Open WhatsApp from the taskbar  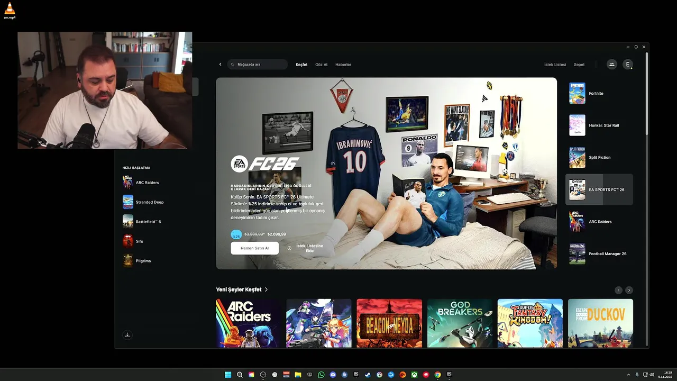point(321,375)
